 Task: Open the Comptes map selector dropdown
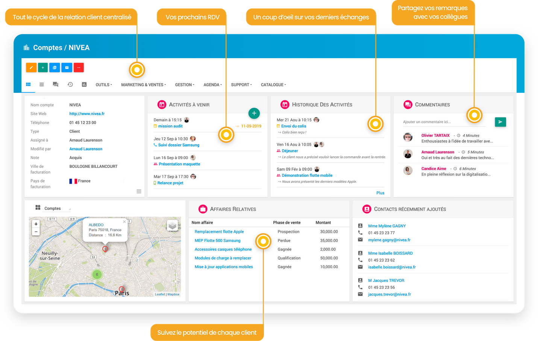coord(57,208)
